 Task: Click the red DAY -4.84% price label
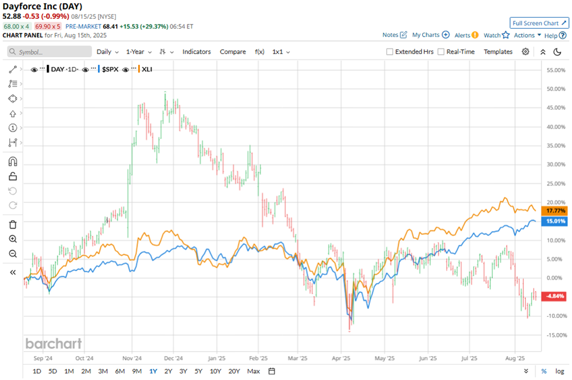pyautogui.click(x=554, y=296)
